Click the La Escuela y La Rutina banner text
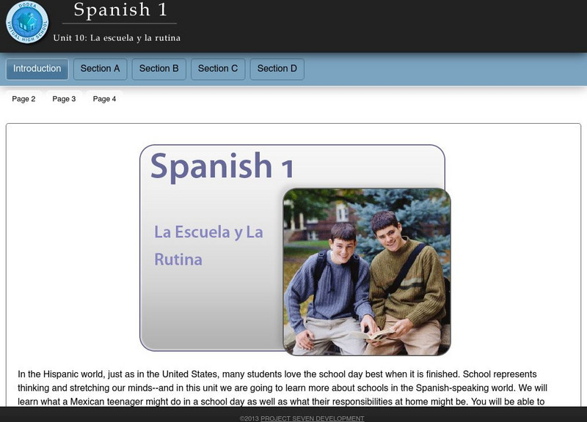The height and width of the screenshot is (422, 587). coord(208,245)
